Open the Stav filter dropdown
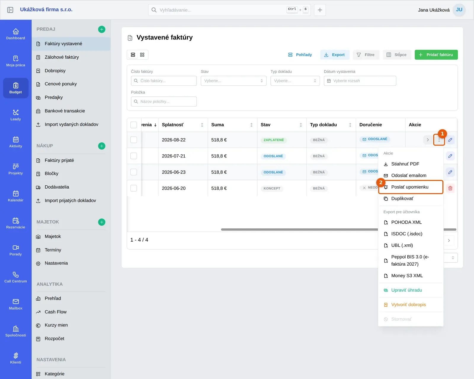 [233, 81]
